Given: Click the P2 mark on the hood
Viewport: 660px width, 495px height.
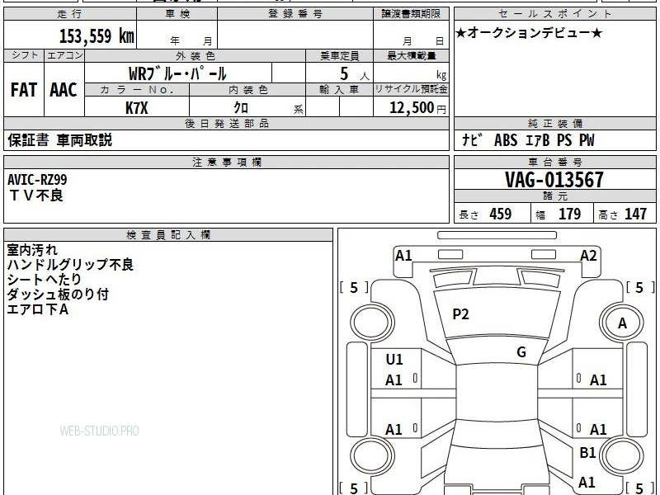Looking at the screenshot, I should tap(460, 314).
